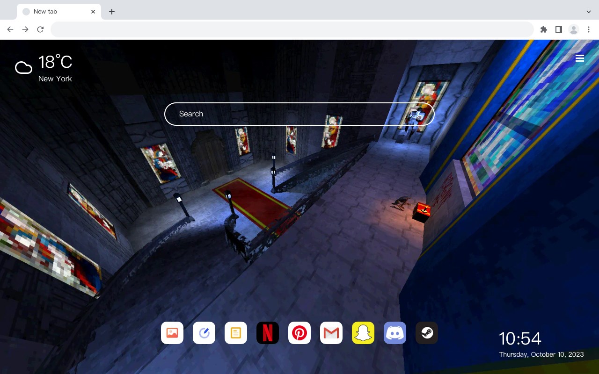
Task: Close the New tab tab
Action: [x=93, y=12]
